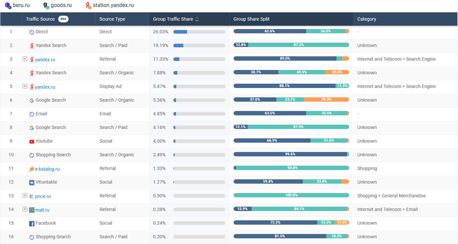Click the Facebook icon in row 15

(x=31, y=224)
